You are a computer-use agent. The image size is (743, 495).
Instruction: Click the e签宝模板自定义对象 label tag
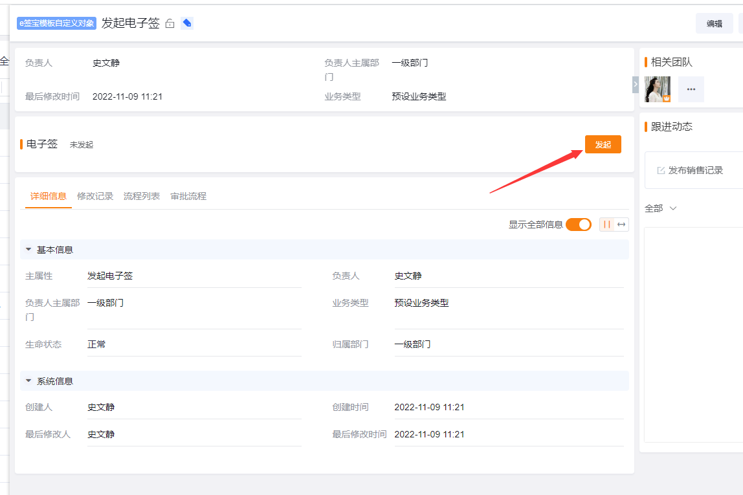[x=56, y=23]
